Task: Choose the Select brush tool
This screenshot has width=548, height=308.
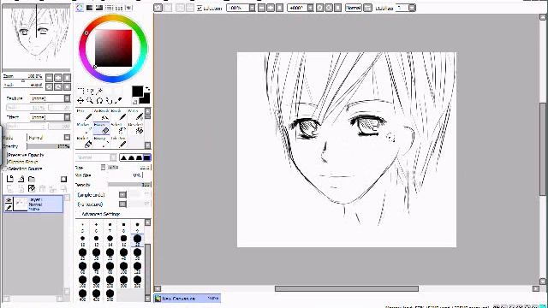Action: click(x=118, y=128)
